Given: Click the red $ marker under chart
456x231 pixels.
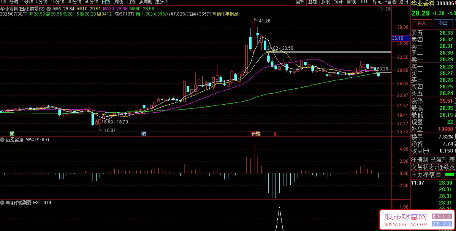Looking at the screenshot, I should 275,134.
